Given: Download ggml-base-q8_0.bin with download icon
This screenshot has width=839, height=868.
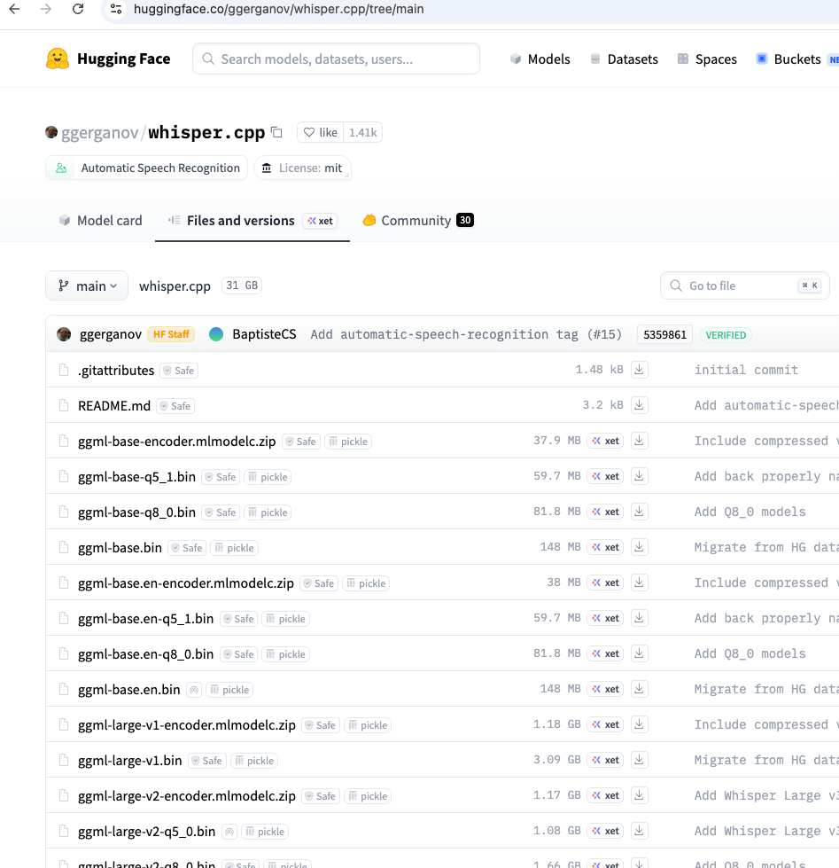Looking at the screenshot, I should coord(640,512).
